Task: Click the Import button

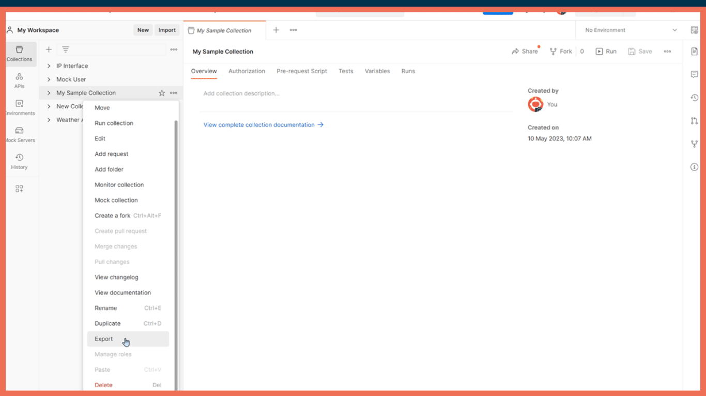Action: pyautogui.click(x=167, y=30)
